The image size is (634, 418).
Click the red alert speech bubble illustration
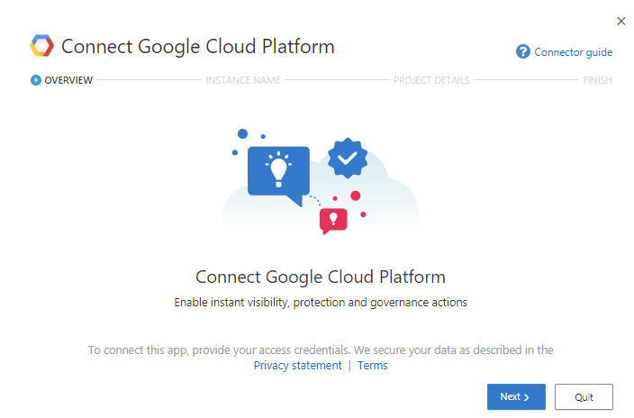click(333, 218)
